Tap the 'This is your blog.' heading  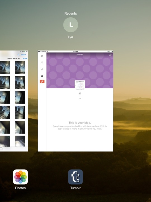[x=80, y=123]
